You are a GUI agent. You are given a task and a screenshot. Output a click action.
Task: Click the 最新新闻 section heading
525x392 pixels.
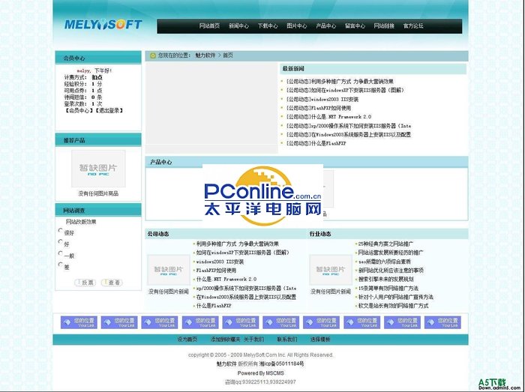pos(293,69)
